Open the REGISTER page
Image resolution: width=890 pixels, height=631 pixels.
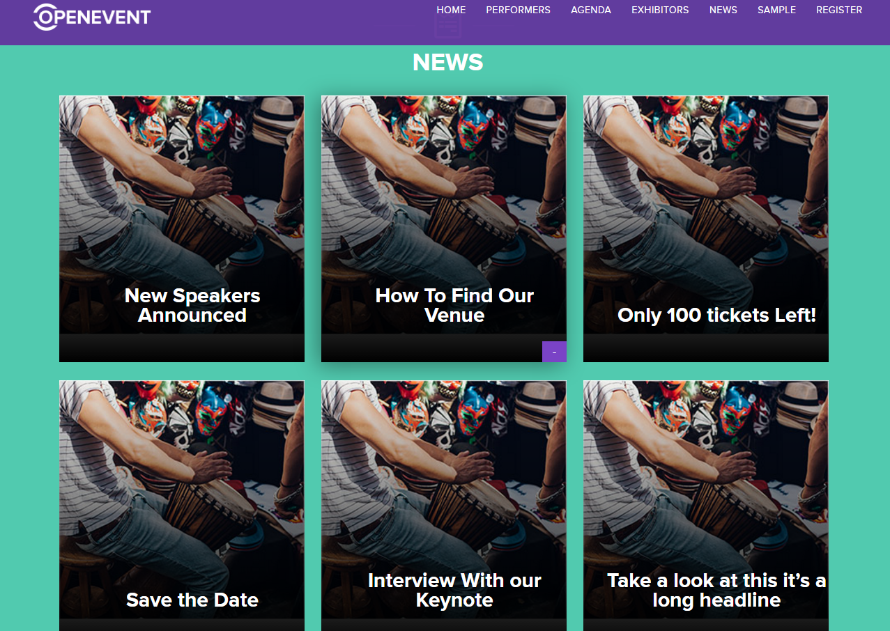point(839,10)
